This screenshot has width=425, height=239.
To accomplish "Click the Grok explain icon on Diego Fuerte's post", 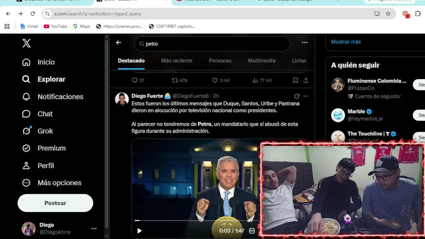I will point(297,96).
